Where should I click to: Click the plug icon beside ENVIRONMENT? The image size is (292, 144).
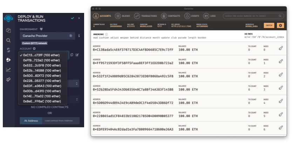(x=41, y=29)
